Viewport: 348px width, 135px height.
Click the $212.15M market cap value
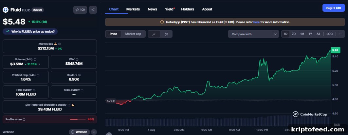coord(46,48)
